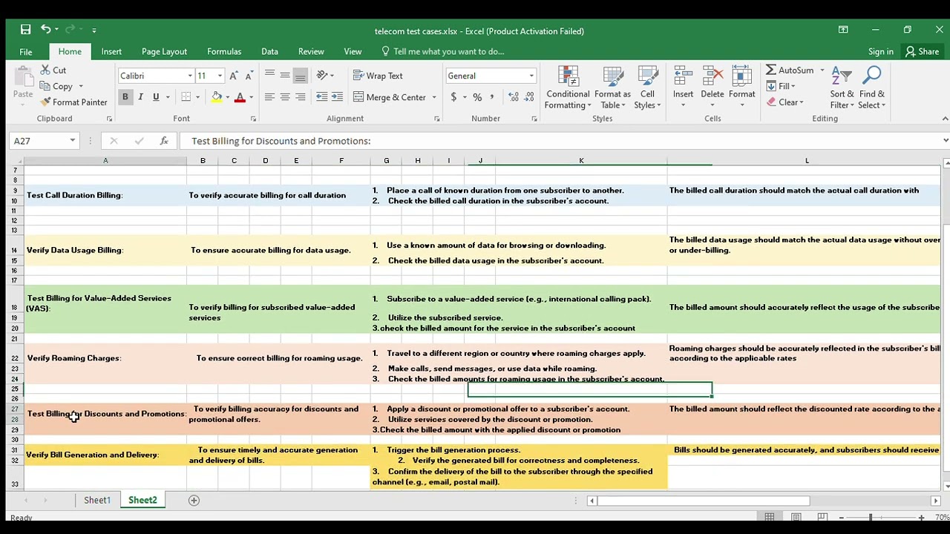The image size is (950, 534).
Task: Click the horizontal scrollbar thumb
Action: coord(704,501)
